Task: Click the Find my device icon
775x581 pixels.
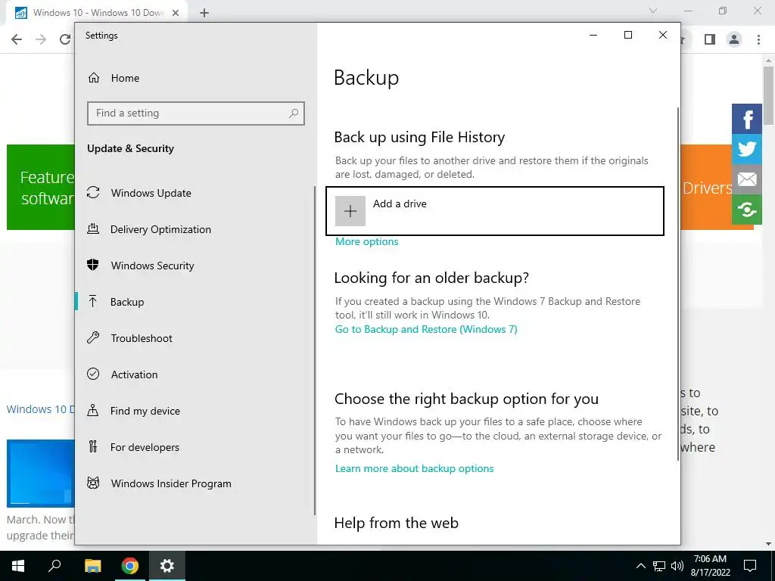Action: point(93,410)
